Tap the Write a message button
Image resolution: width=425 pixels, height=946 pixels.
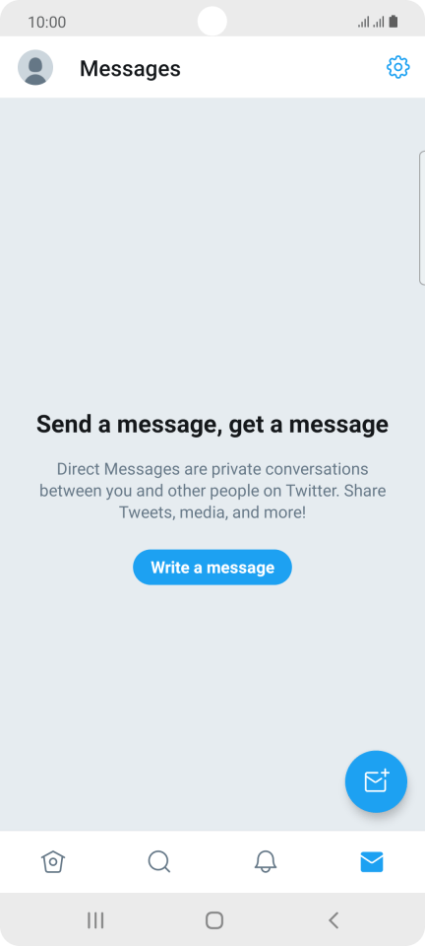[212, 568]
